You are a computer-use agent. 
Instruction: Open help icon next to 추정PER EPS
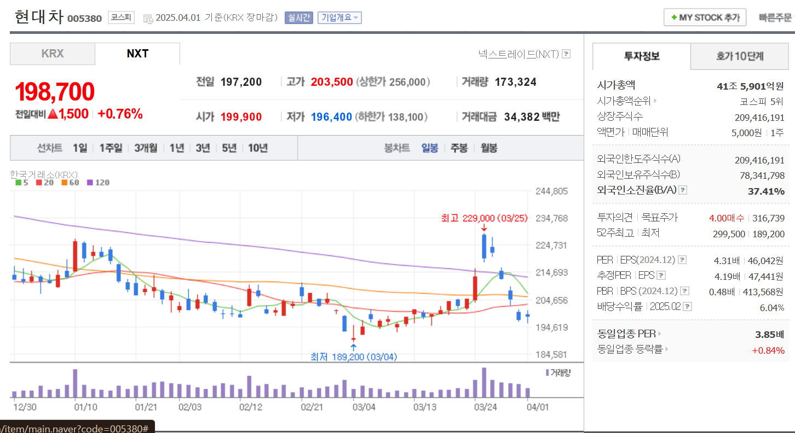661,276
